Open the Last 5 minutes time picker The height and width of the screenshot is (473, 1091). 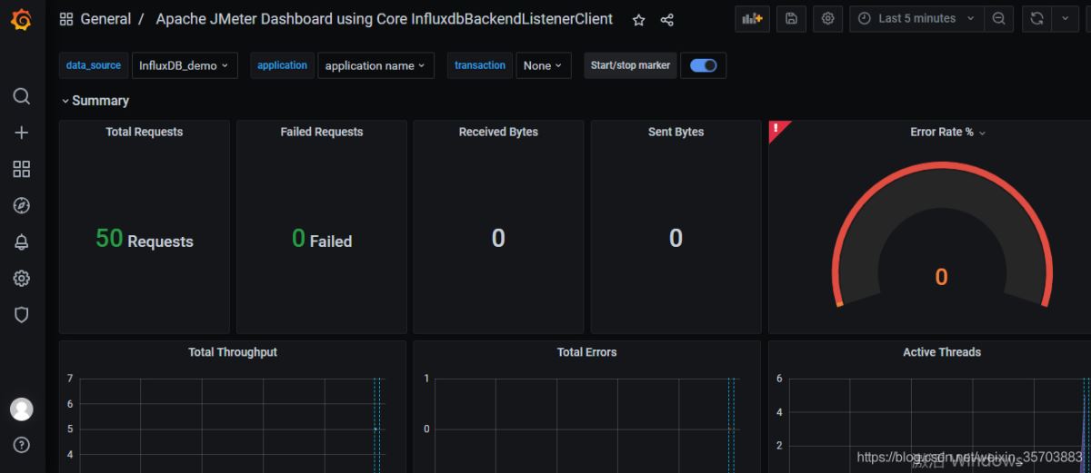coord(916,18)
